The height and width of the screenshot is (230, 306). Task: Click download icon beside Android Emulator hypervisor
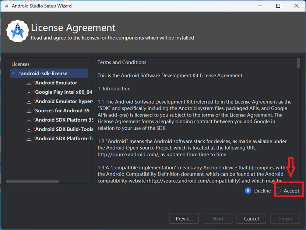point(29,101)
